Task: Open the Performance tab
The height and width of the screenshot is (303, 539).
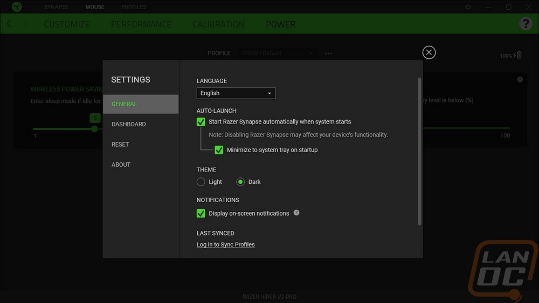Action: click(141, 24)
